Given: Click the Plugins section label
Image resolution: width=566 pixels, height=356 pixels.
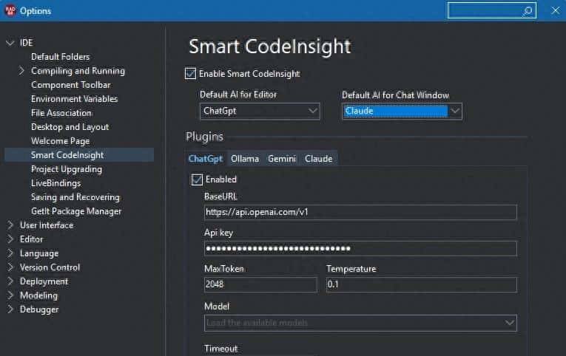Looking at the screenshot, I should coord(204,137).
